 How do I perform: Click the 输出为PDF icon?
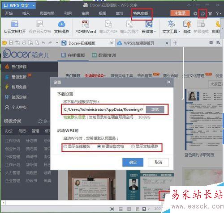(108, 24)
